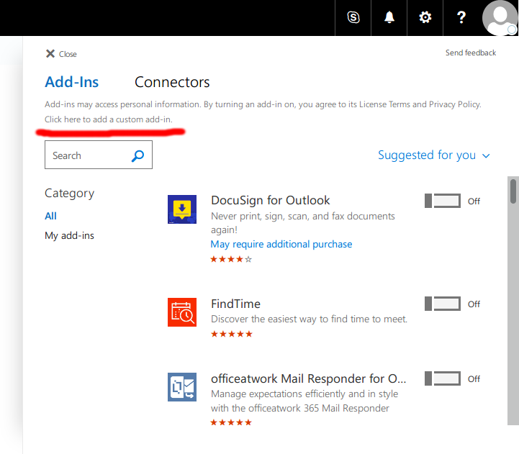Click the search magnifier icon
519x454 pixels.
[137, 155]
